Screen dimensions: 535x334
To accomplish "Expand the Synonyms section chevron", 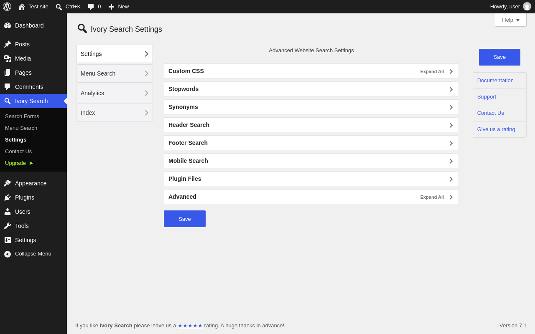I will (x=451, y=107).
